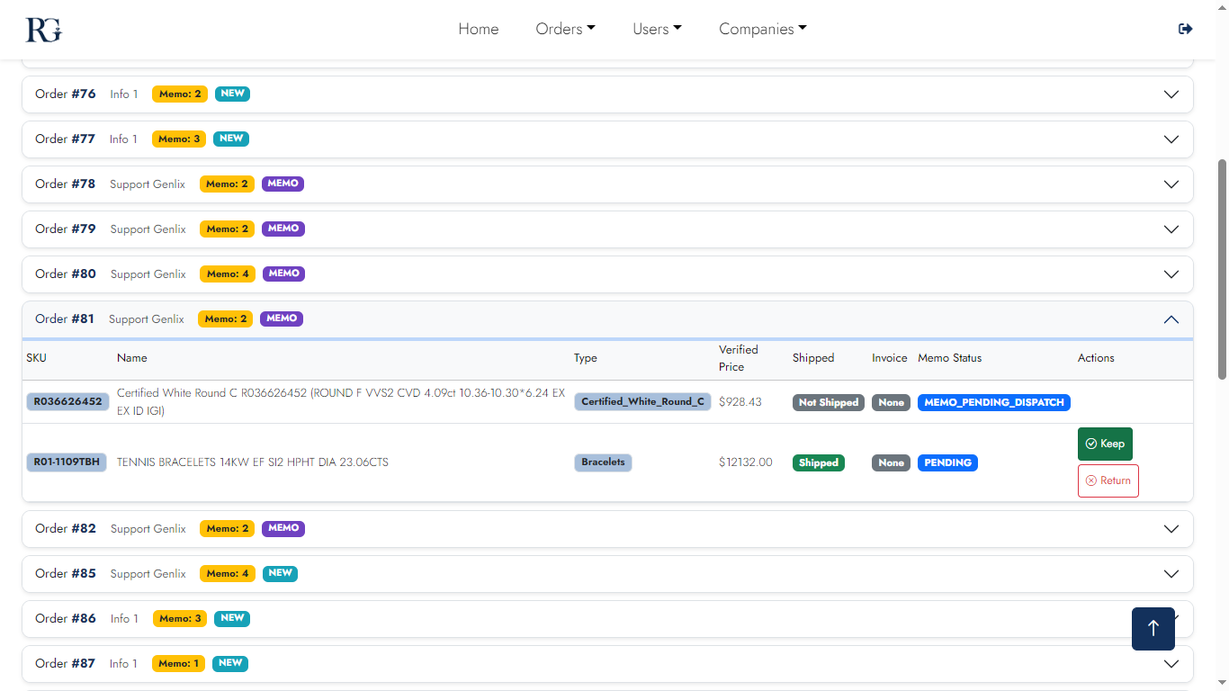Open the Companies dropdown menu

point(762,29)
